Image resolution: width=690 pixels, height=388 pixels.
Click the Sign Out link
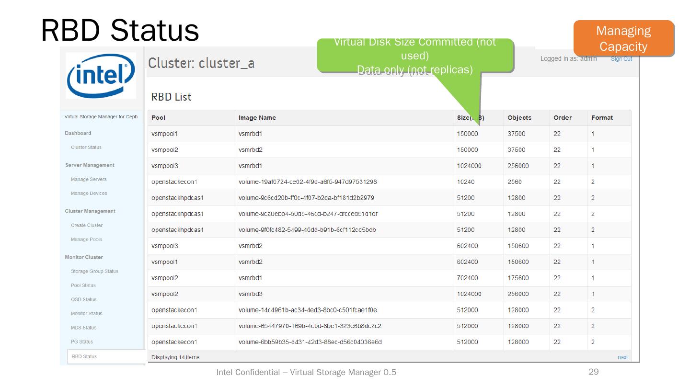point(621,59)
